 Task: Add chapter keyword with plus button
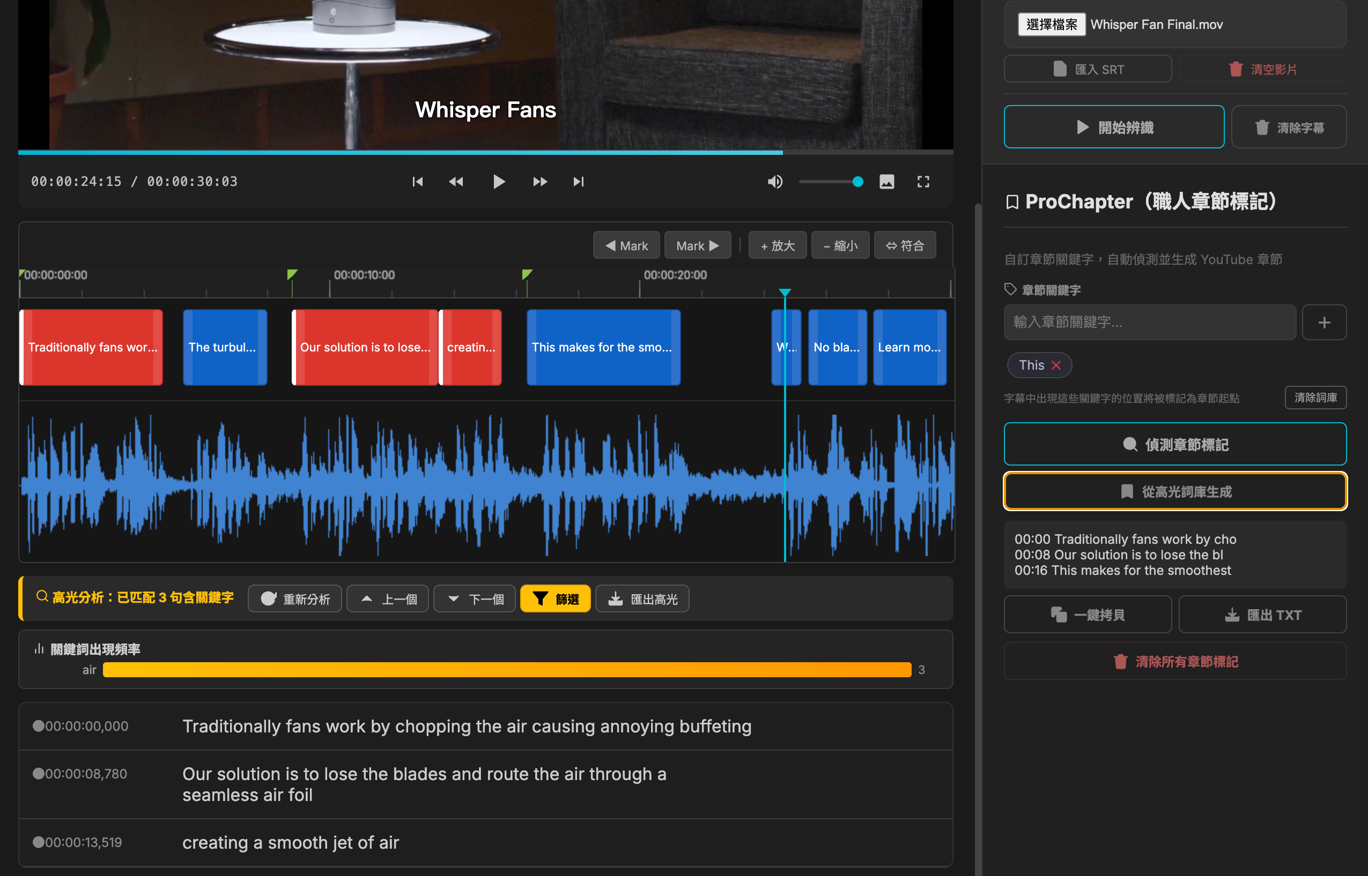1323,323
